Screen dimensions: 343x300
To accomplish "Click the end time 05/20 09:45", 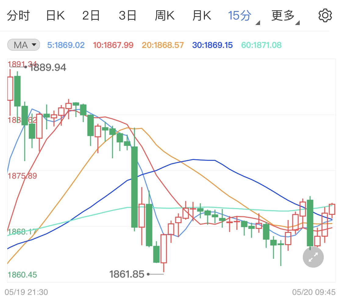I will 314,292.
